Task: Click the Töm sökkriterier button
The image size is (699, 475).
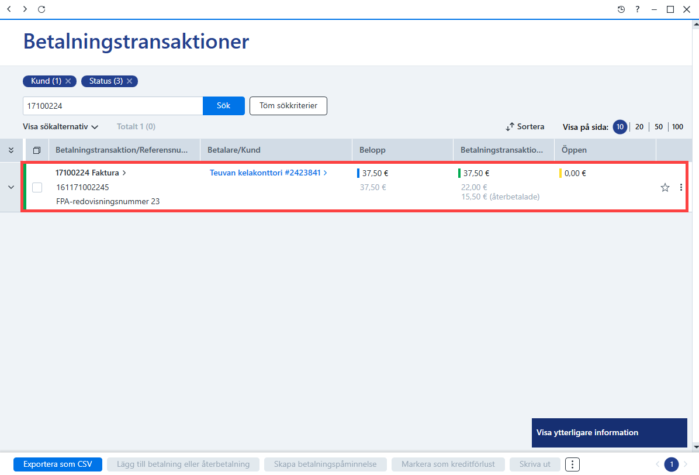Action: coord(289,106)
